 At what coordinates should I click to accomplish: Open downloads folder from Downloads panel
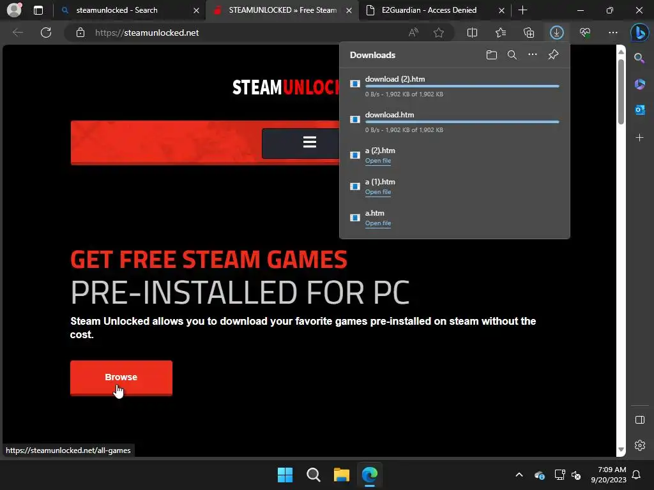click(x=492, y=55)
